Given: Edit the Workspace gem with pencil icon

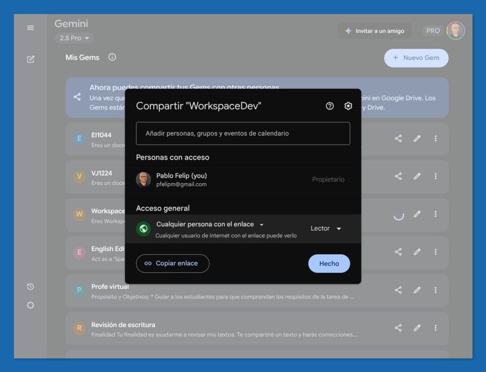Looking at the screenshot, I should click(x=417, y=214).
